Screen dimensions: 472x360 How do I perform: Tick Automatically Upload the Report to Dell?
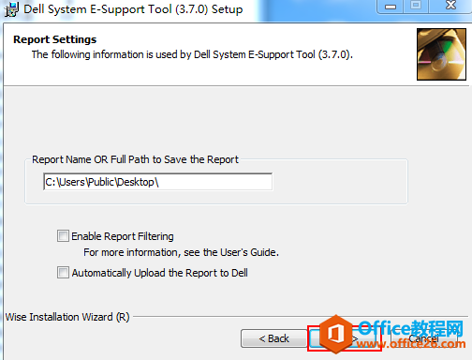pos(63,273)
